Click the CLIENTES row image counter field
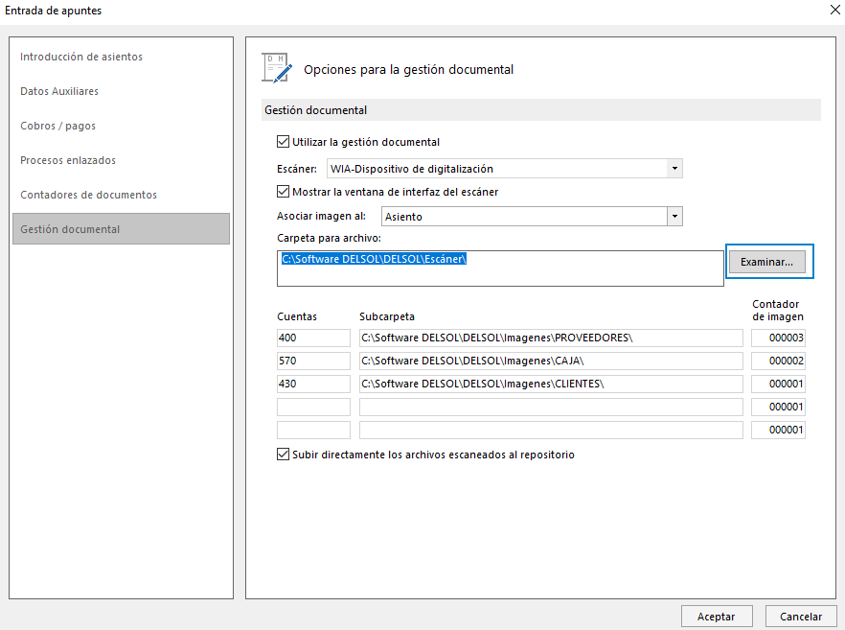 click(778, 384)
